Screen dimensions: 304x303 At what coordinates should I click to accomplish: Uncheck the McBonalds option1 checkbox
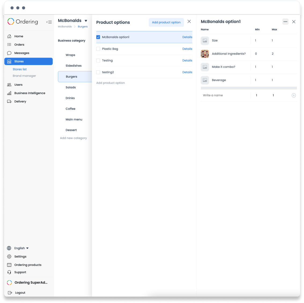98,37
